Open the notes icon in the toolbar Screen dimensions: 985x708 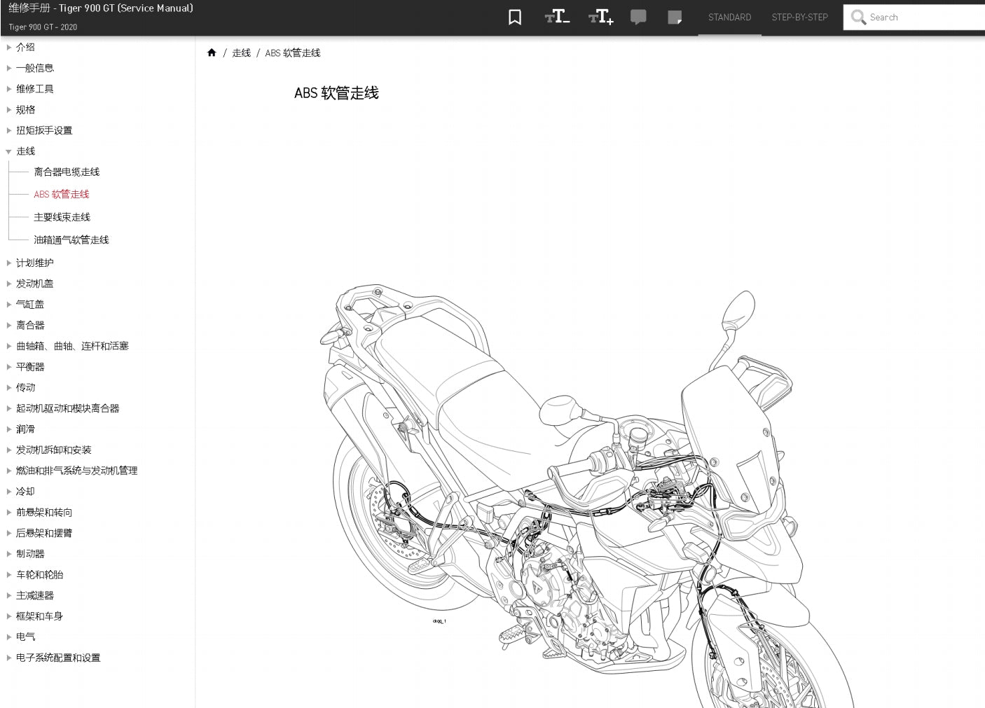click(675, 17)
